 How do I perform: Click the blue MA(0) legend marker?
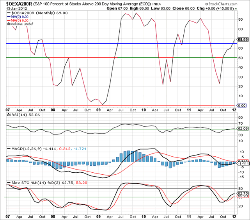click(9, 16)
